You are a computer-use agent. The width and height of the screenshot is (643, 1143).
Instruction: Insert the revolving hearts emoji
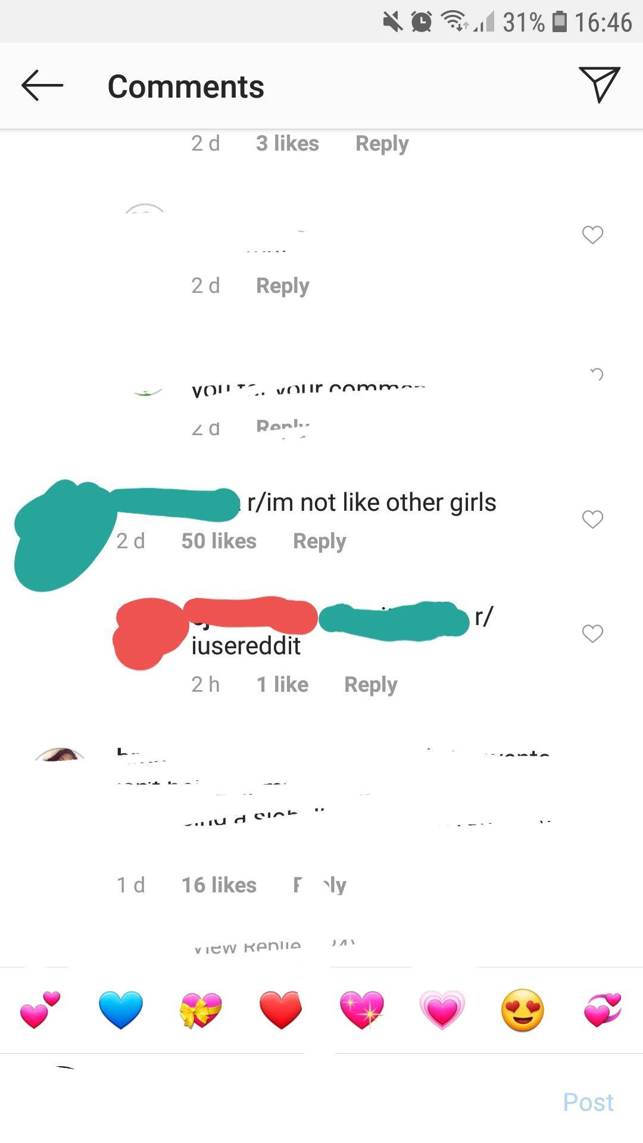[603, 1010]
